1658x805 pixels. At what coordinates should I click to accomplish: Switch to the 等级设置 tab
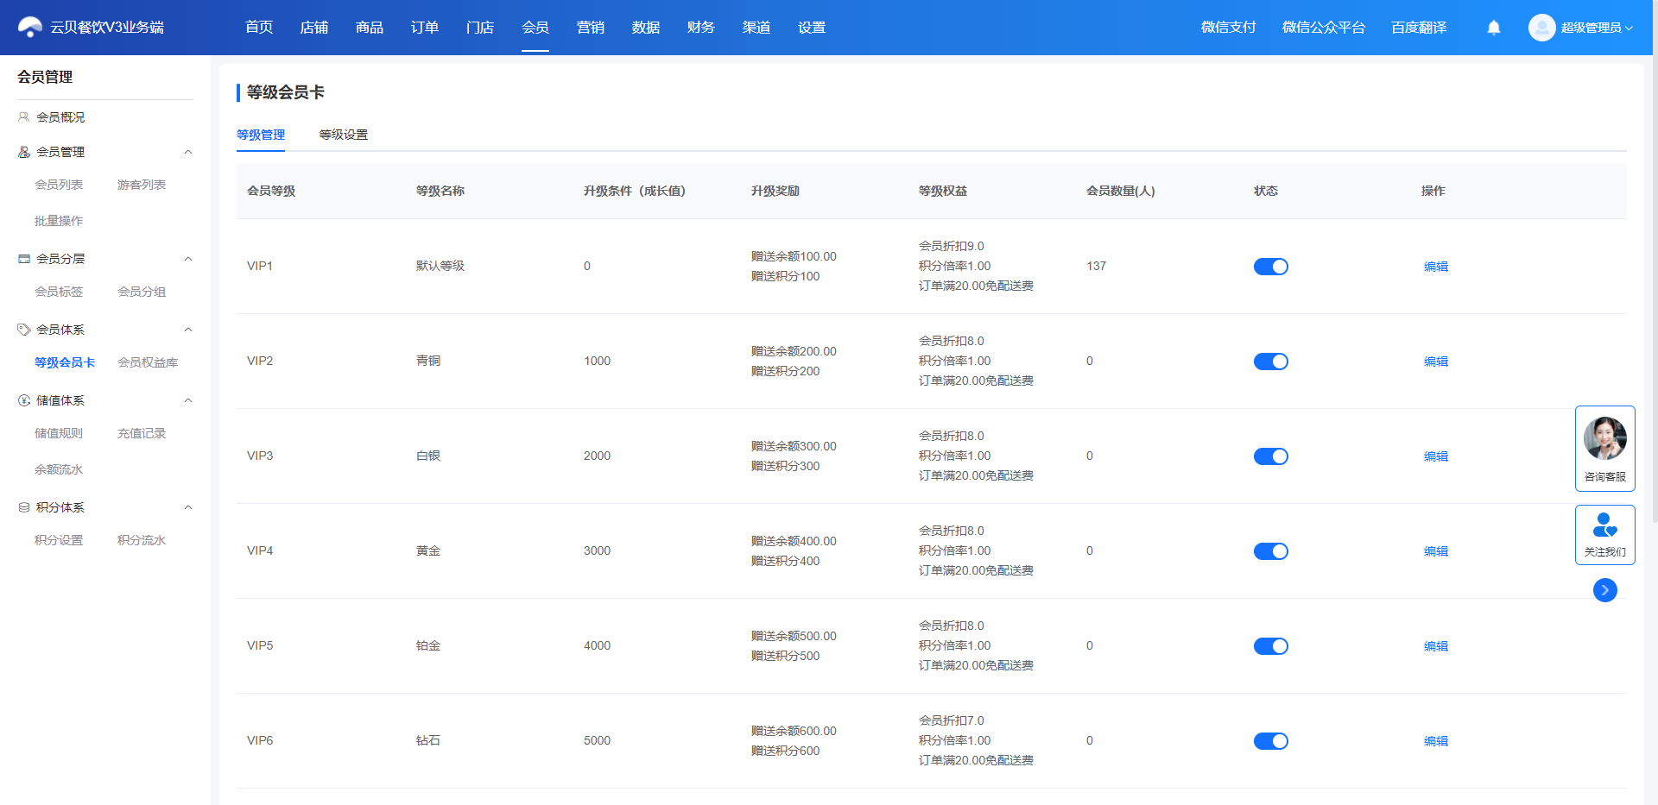point(344,135)
